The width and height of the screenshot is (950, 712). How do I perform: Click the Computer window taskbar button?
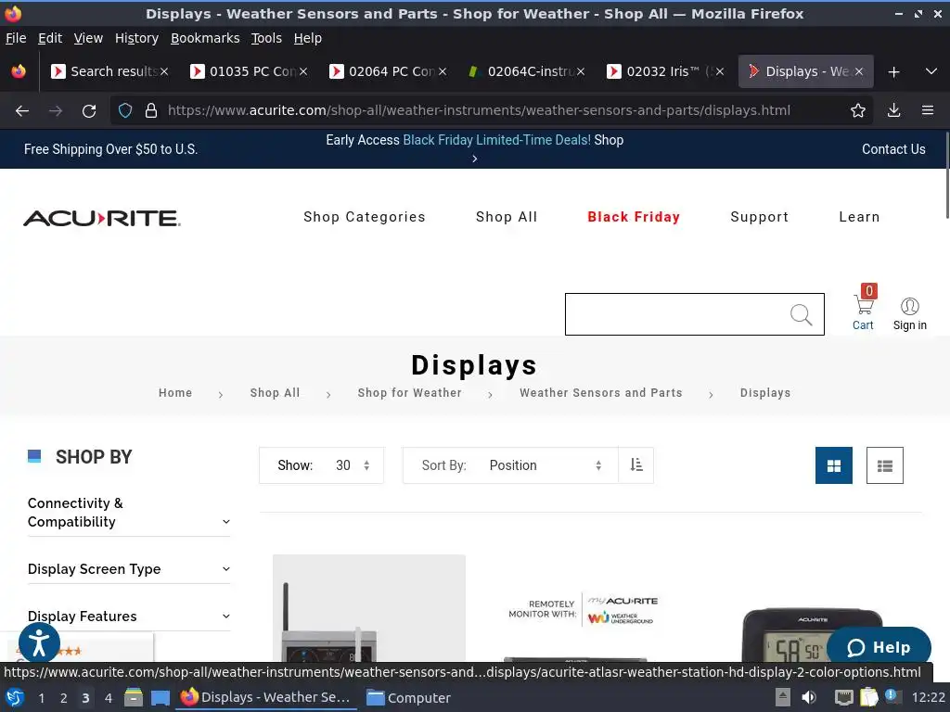point(408,698)
